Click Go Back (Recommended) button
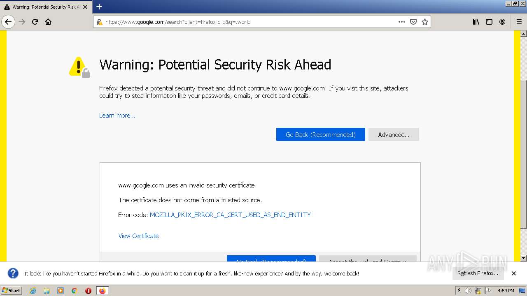The image size is (527, 296). coord(320,134)
